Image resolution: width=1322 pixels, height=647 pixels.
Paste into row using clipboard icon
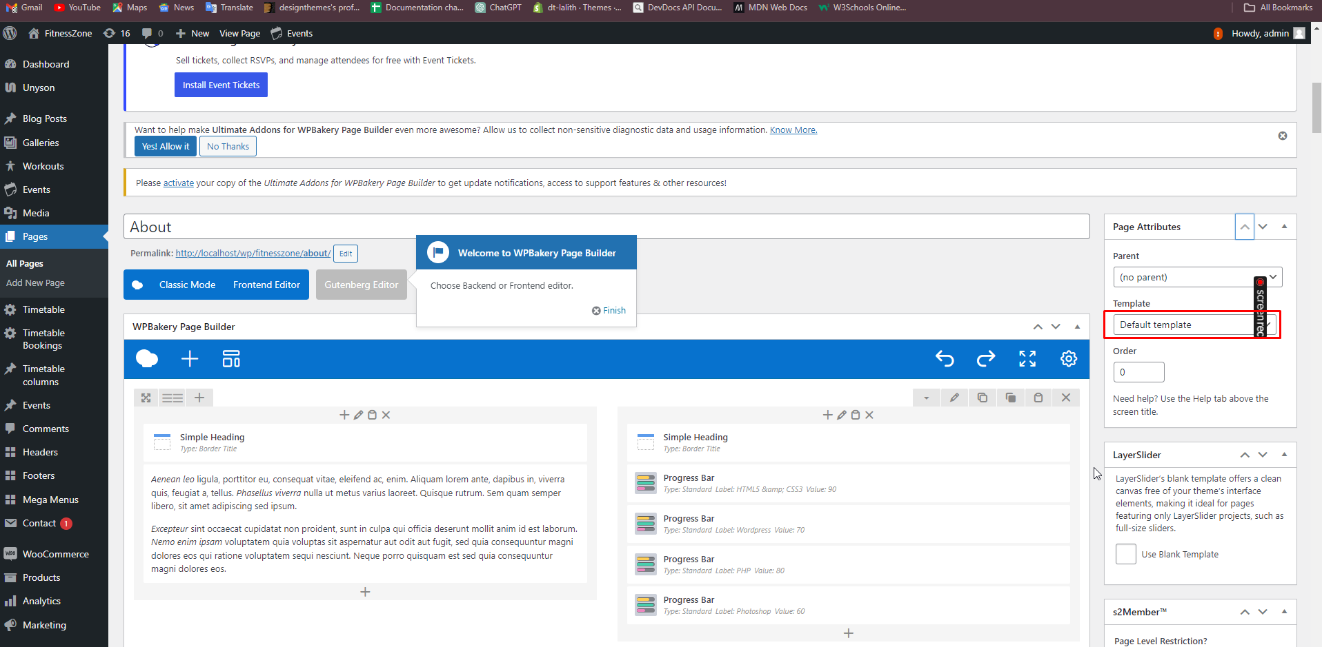pyautogui.click(x=1038, y=398)
